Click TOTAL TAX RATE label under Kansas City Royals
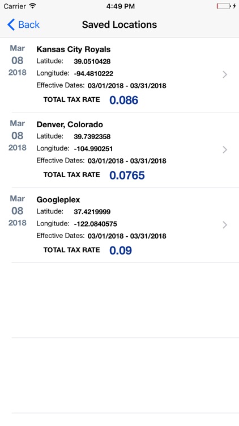This screenshot has width=239, height=426. pyautogui.click(x=71, y=100)
